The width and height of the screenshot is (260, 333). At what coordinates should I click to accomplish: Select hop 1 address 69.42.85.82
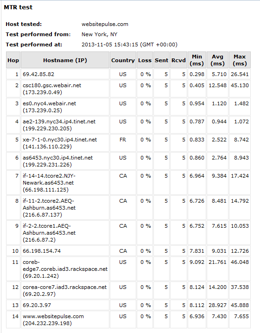coord(38,74)
